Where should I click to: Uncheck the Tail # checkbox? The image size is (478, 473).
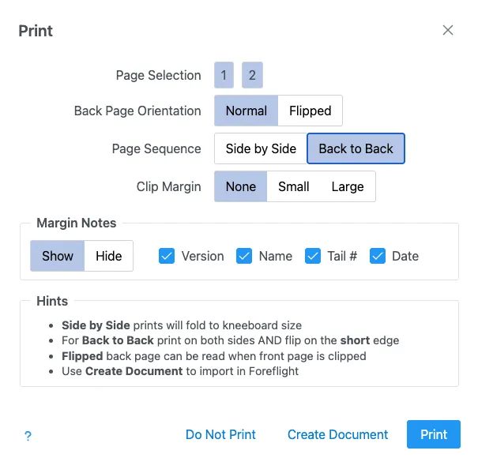point(313,256)
